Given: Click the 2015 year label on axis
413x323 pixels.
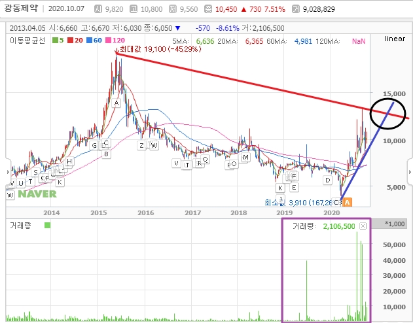Looking at the screenshot, I should pyautogui.click(x=99, y=212).
